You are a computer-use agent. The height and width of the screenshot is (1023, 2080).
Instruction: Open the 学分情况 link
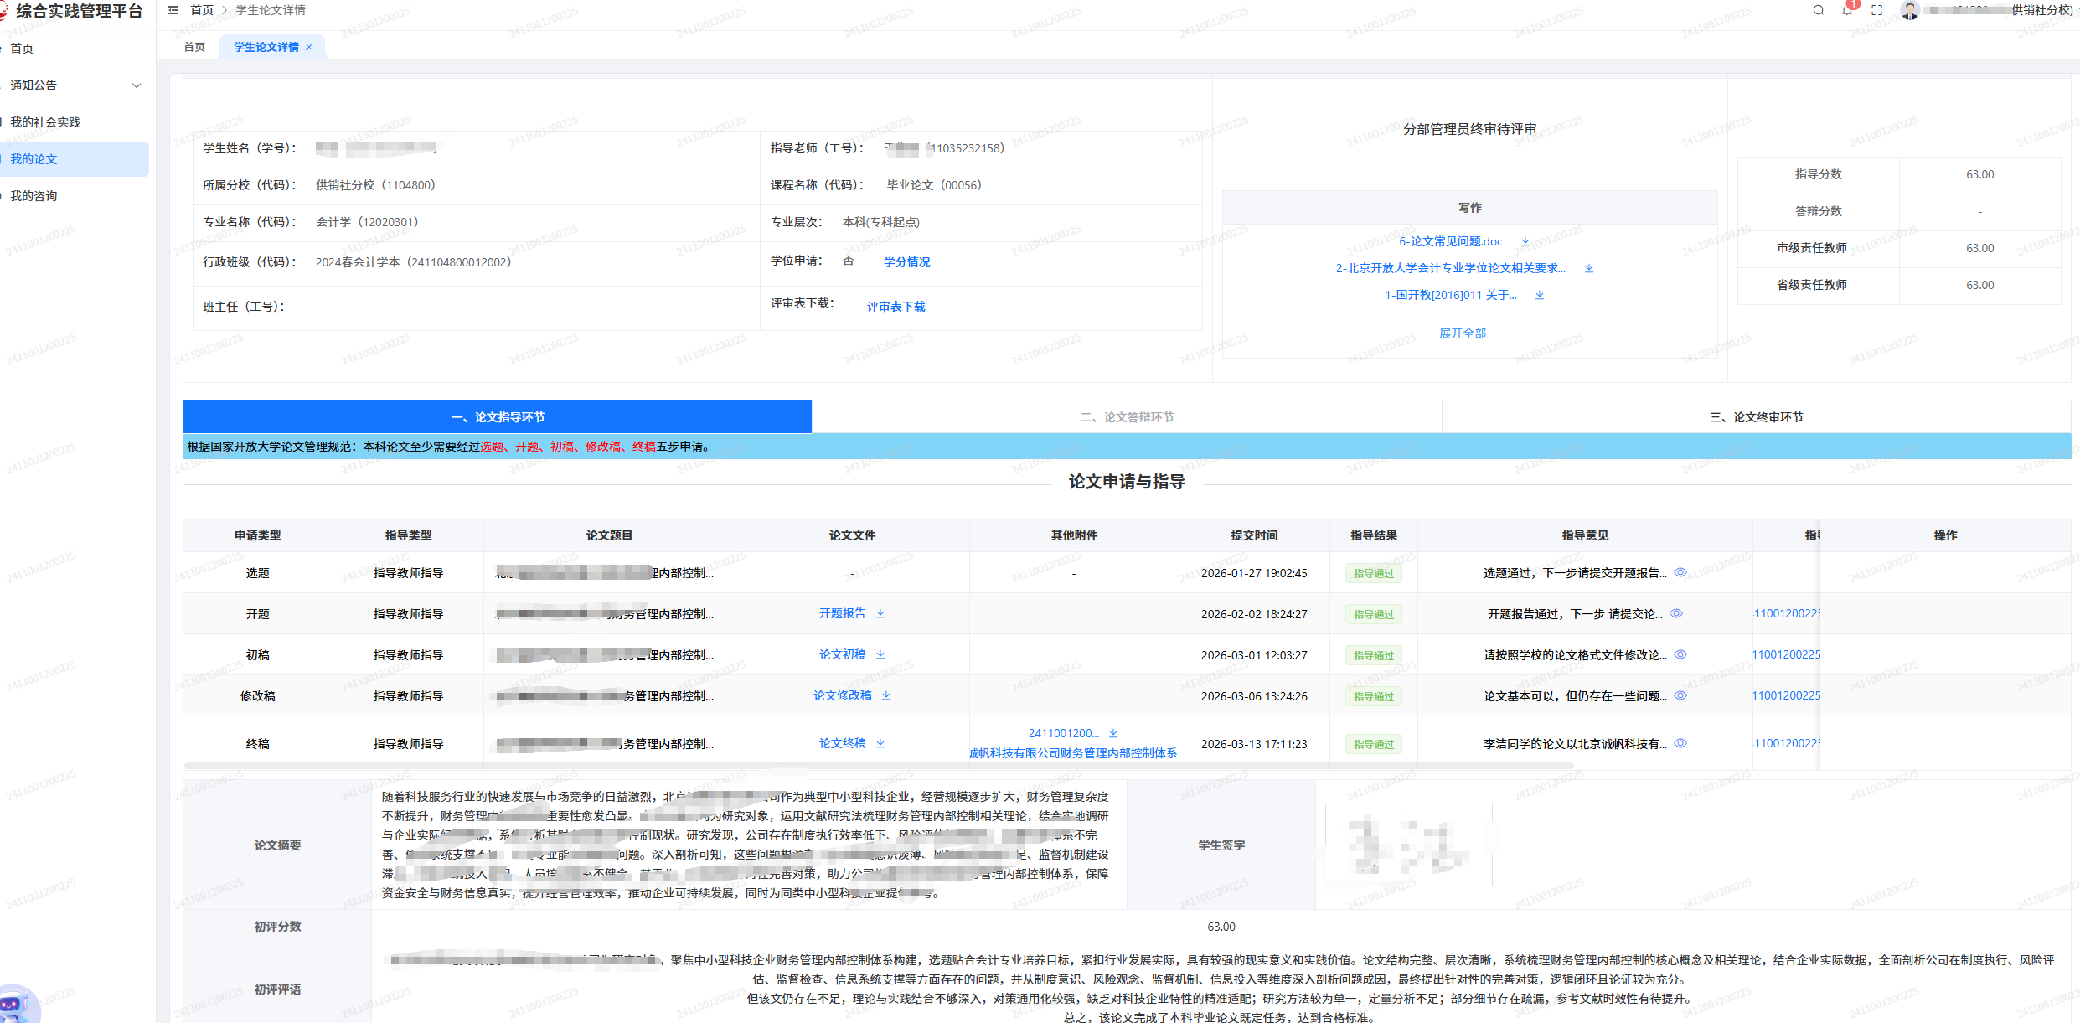point(907,262)
